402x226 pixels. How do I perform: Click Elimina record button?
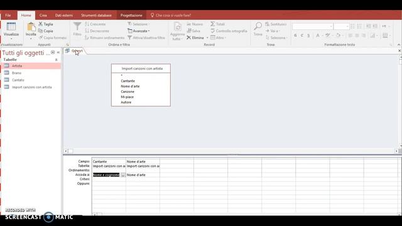pyautogui.click(x=195, y=38)
